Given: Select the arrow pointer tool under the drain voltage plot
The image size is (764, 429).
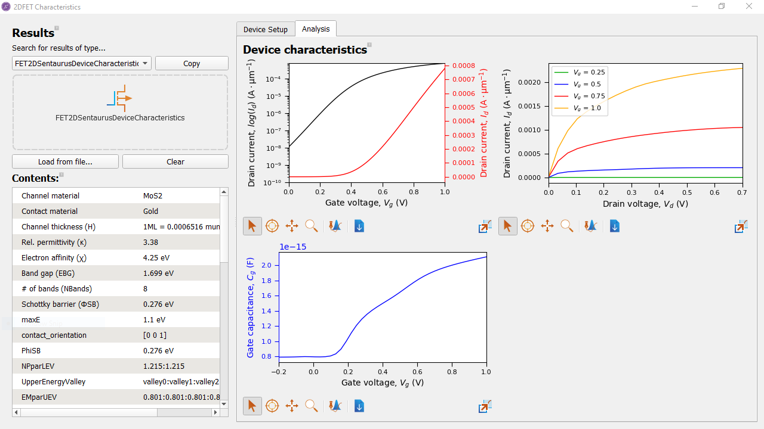Looking at the screenshot, I should [507, 226].
